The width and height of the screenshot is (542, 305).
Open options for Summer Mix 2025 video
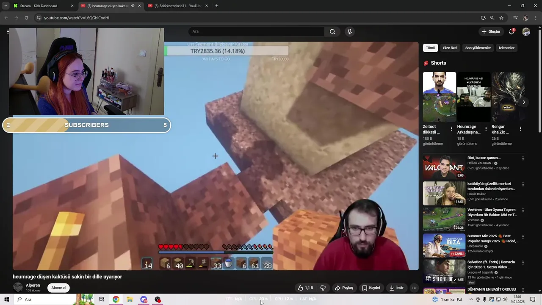pos(523,236)
